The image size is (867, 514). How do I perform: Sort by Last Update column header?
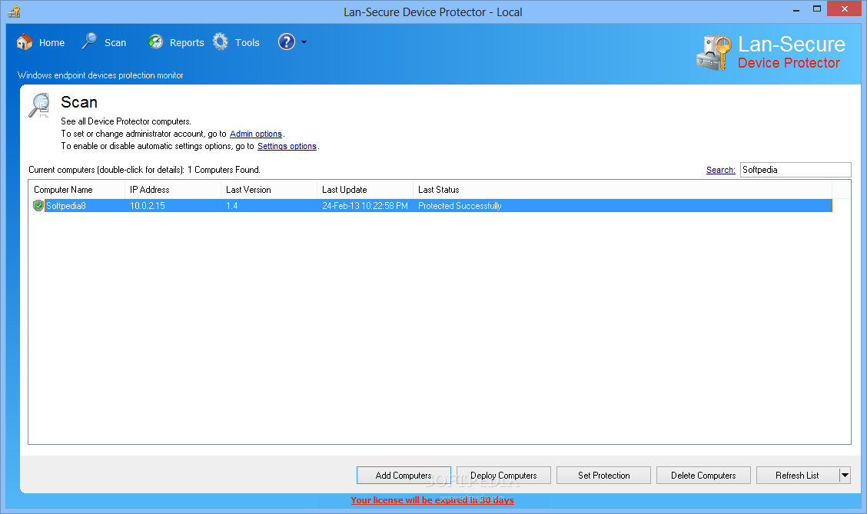[365, 190]
